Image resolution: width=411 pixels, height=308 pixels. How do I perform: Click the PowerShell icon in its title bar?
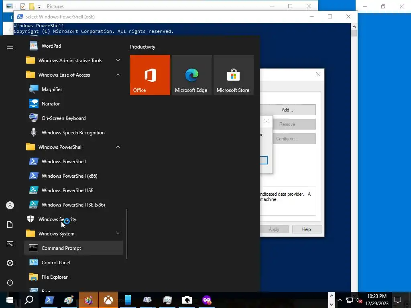20,16
